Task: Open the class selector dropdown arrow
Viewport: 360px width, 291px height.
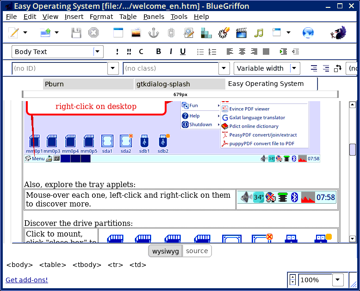Action: click(x=224, y=68)
